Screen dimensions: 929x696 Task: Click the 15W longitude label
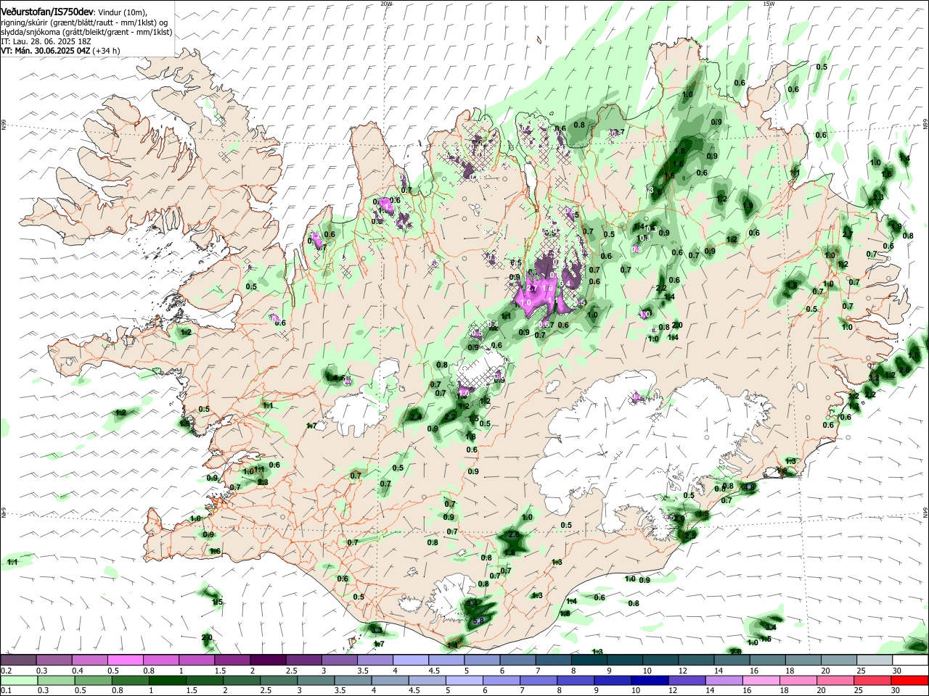(x=769, y=4)
